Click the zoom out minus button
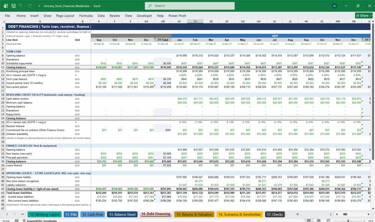375x222 pixels. point(336,220)
